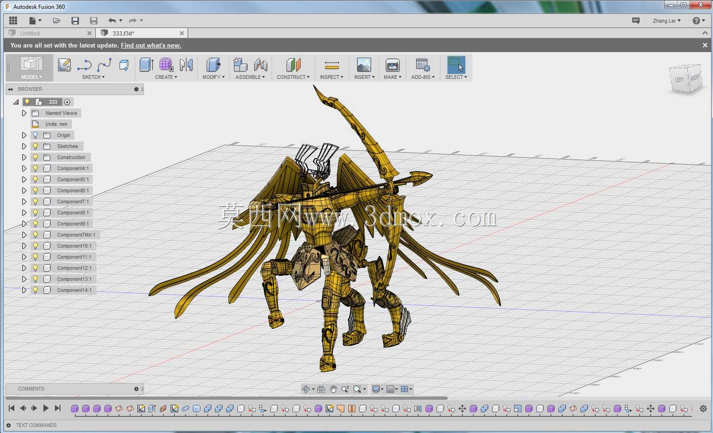Open the Display Settings dropdown
The height and width of the screenshot is (433, 713).
point(377,389)
